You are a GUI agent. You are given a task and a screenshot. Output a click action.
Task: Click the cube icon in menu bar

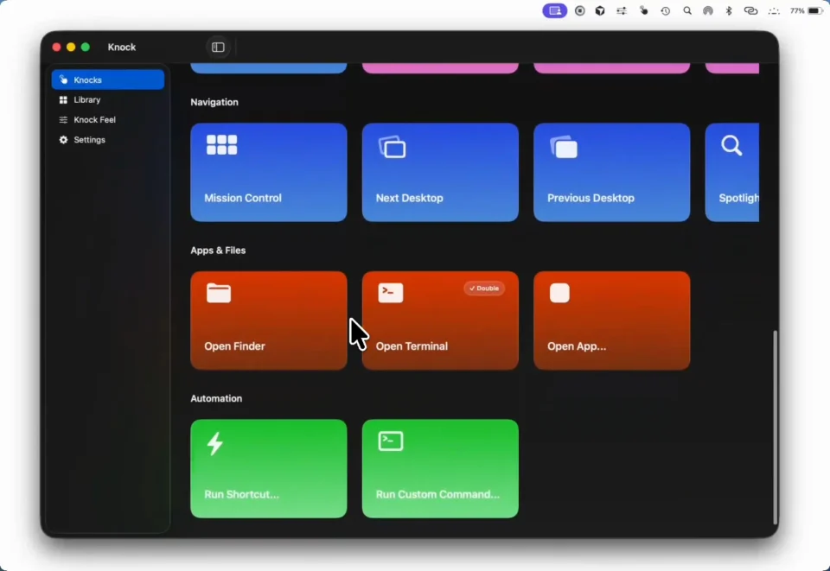click(600, 10)
